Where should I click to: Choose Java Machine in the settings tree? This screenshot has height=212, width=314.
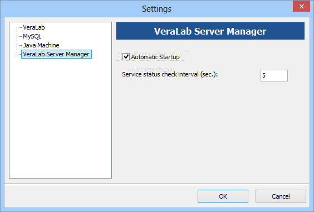point(41,45)
